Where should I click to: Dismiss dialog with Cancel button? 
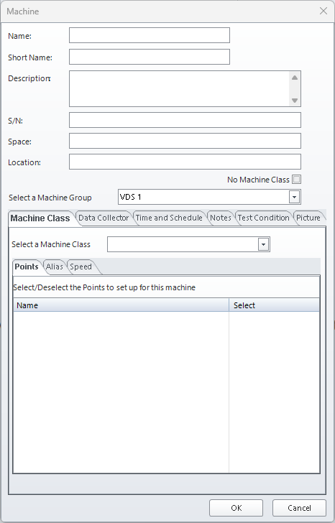(x=299, y=508)
